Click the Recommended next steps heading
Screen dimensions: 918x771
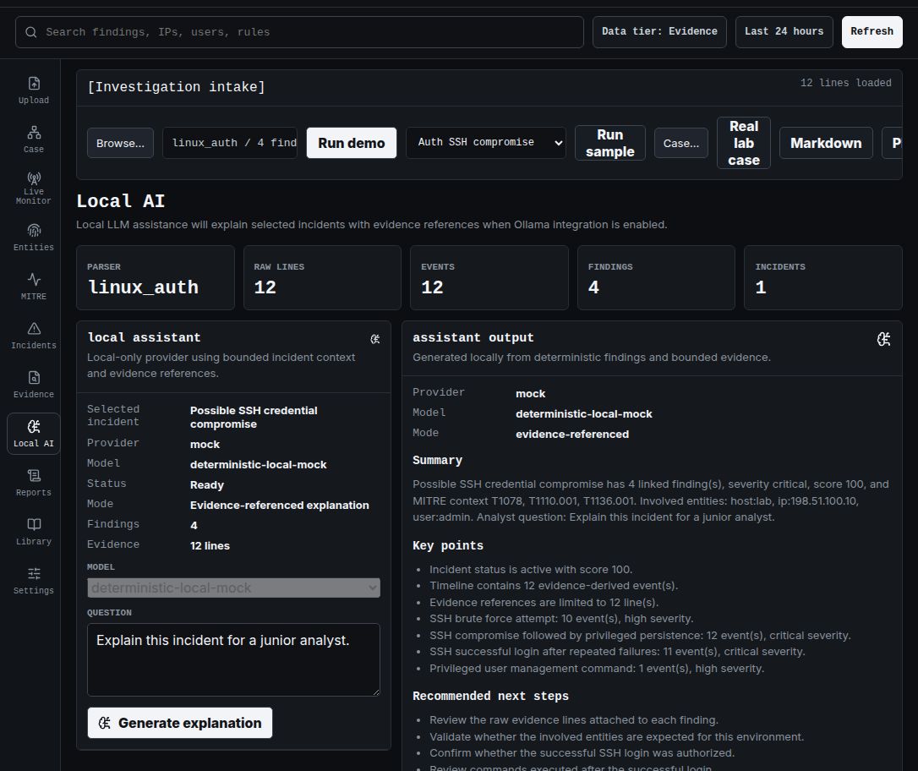click(x=490, y=696)
